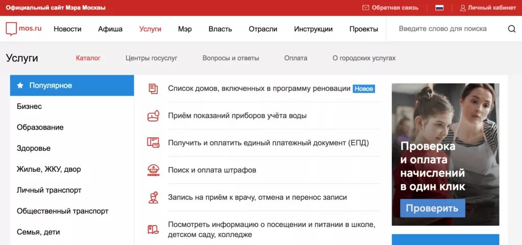Open the Проекты menu

click(x=363, y=29)
